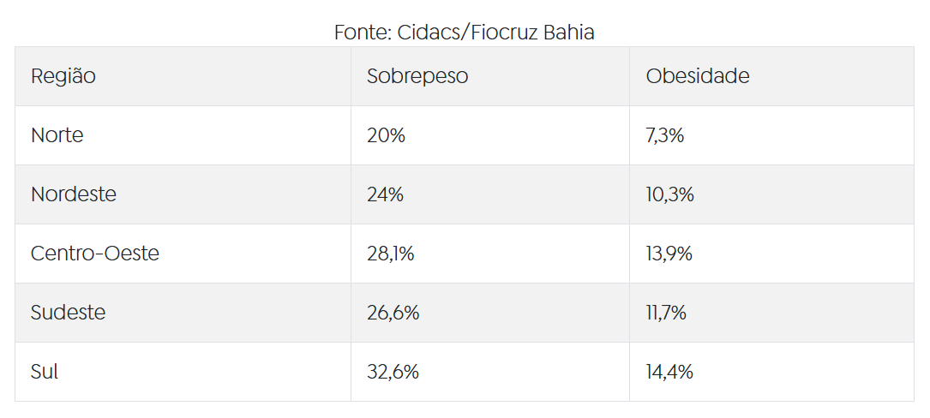
Task: Select the 26,6% cell for Sudeste
Action: tap(393, 313)
